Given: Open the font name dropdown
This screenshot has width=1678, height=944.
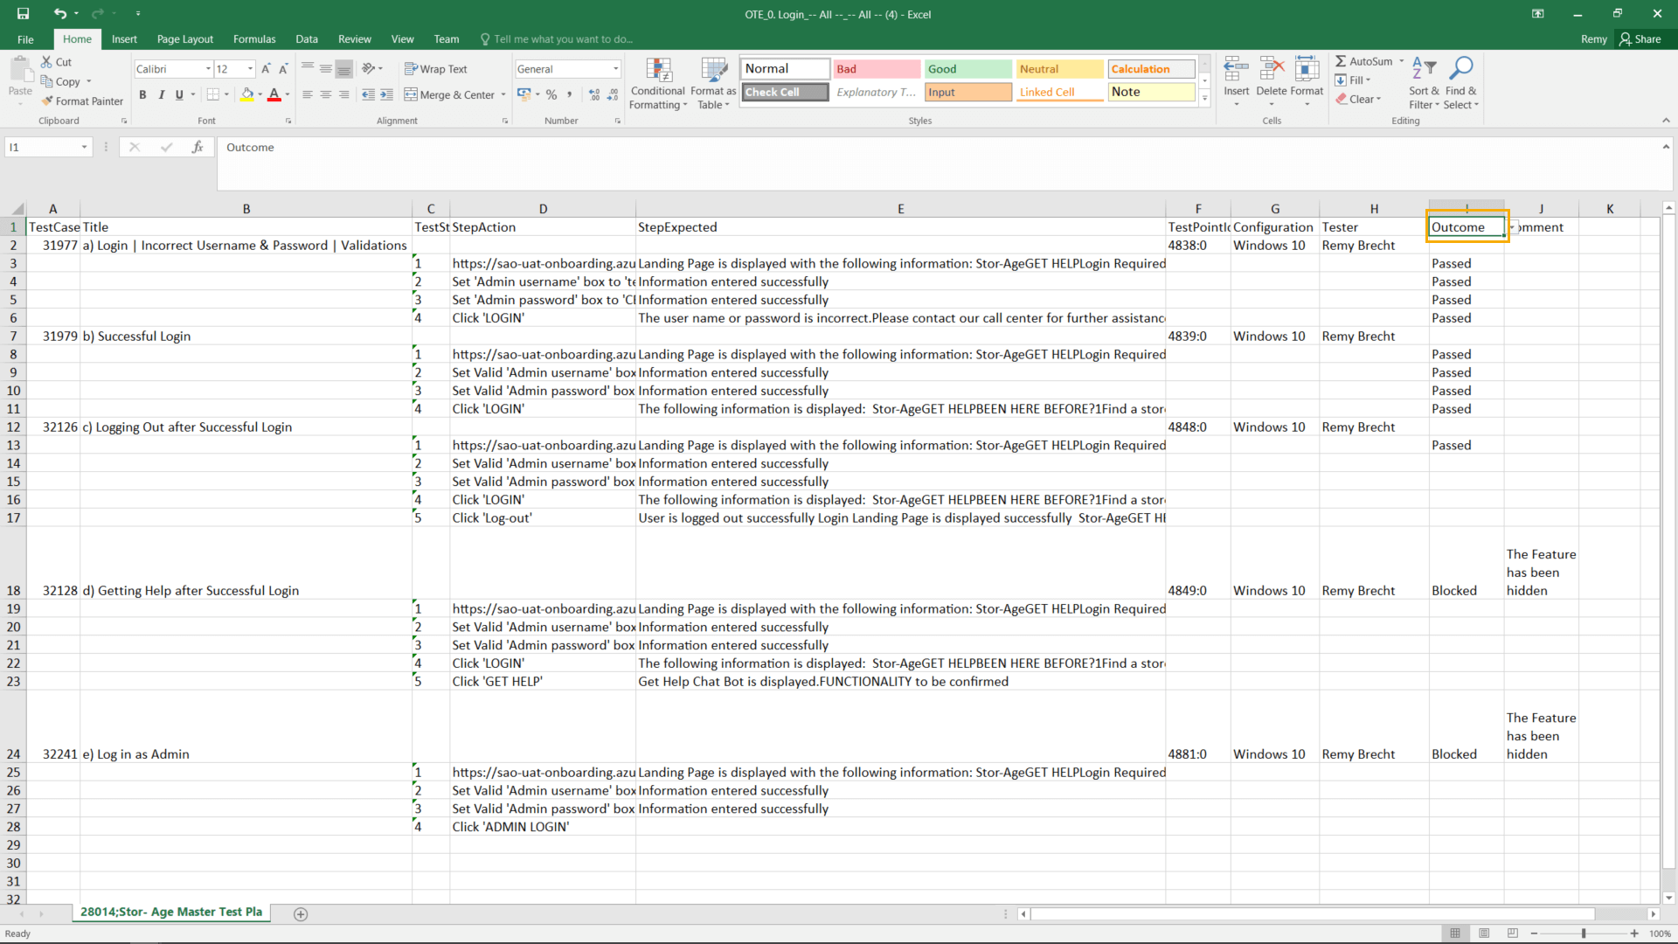Looking at the screenshot, I should (x=208, y=69).
